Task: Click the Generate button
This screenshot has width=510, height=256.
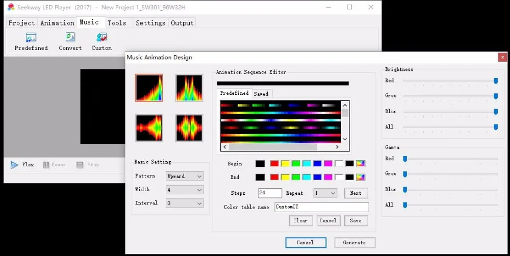Action: [x=354, y=243]
